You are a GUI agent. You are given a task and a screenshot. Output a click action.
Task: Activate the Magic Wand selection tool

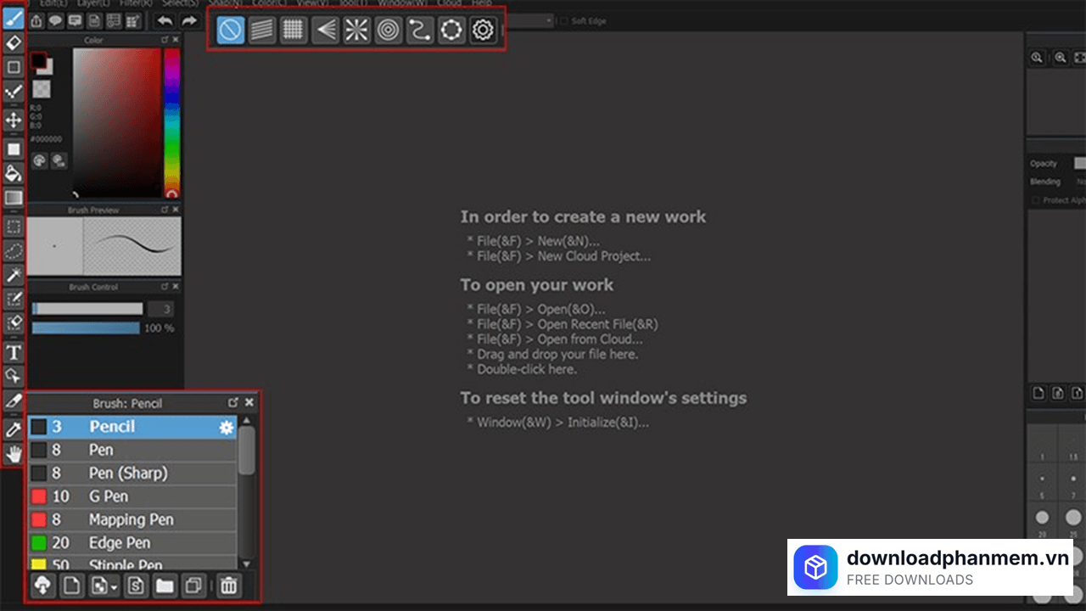[14, 275]
